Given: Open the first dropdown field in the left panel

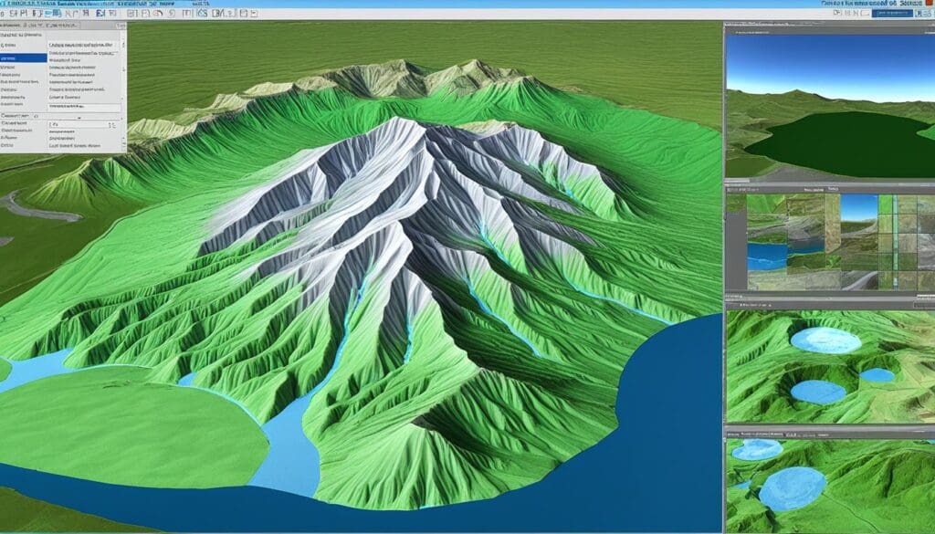Looking at the screenshot, I should tap(84, 44).
